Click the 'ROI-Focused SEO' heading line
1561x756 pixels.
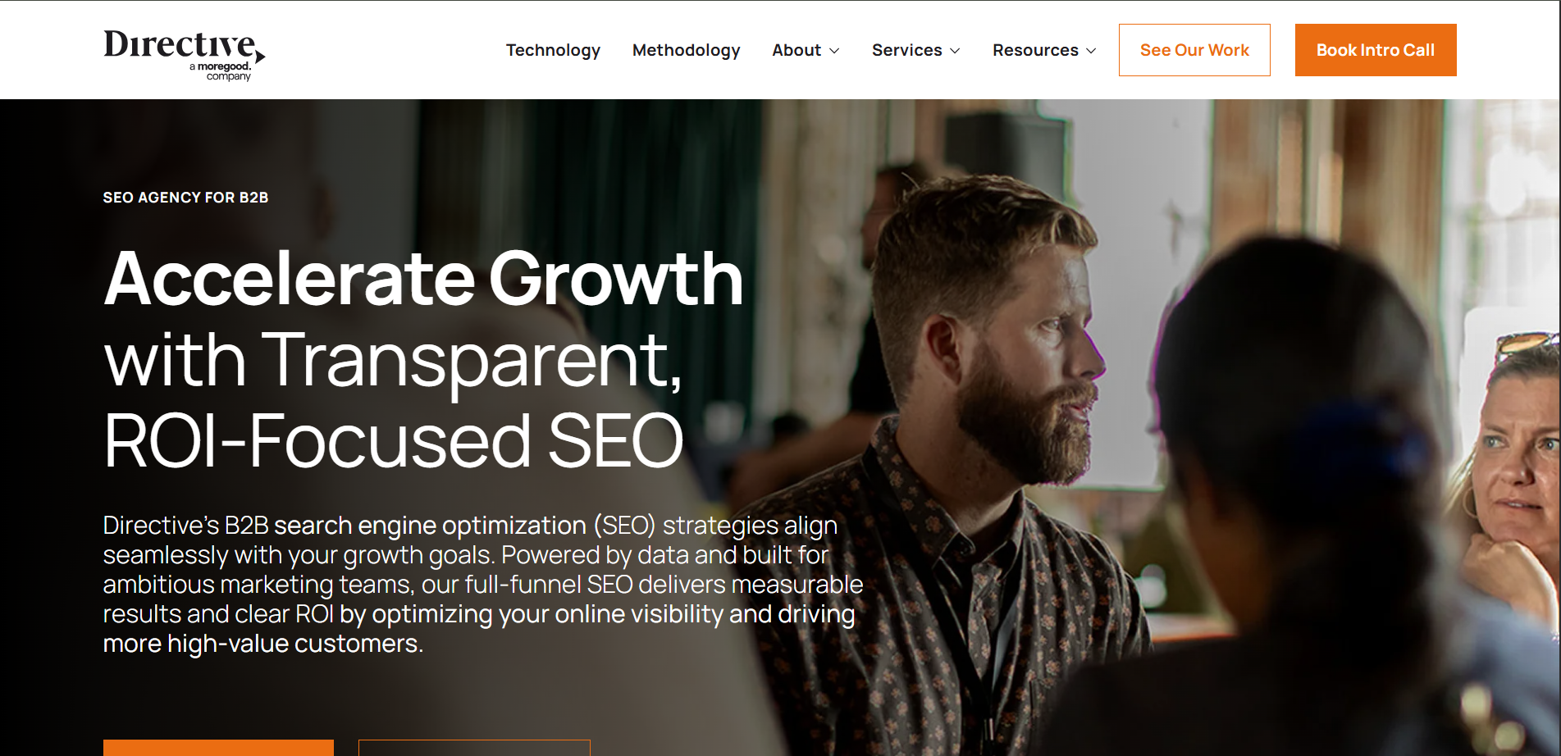[x=394, y=441]
